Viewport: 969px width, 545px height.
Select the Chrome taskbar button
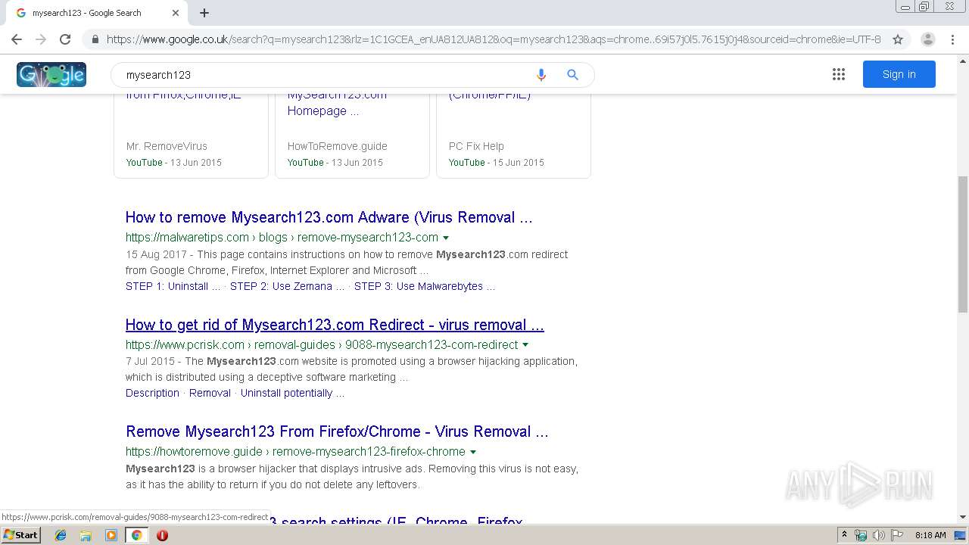click(x=136, y=535)
